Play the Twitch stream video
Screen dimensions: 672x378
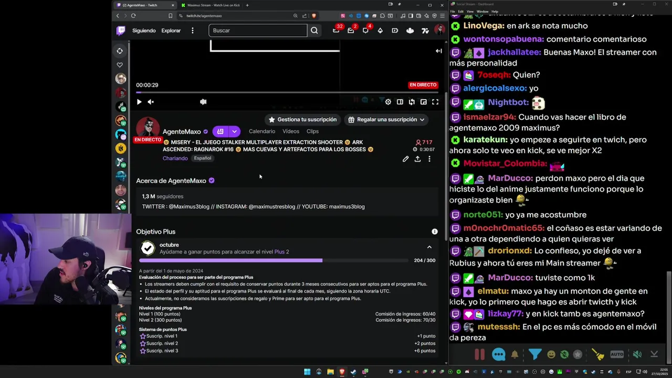pos(139,102)
